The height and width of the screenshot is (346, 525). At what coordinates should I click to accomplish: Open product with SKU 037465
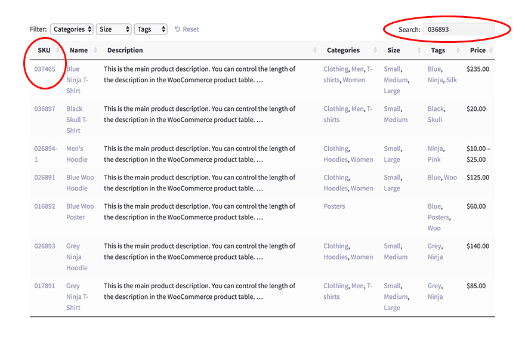tap(45, 69)
